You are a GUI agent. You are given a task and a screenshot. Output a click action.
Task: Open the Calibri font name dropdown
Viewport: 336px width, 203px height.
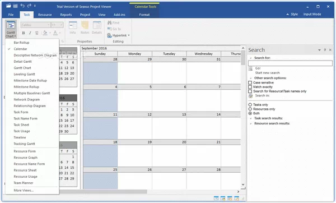pyautogui.click(x=49, y=25)
